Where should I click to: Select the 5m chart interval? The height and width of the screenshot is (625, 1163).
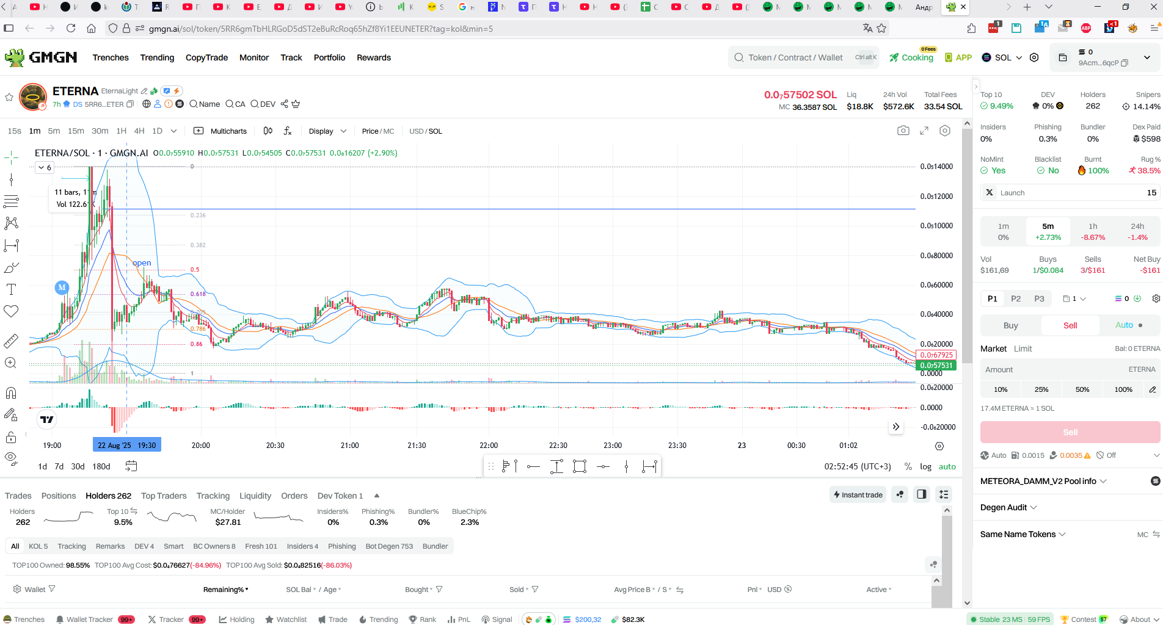[54, 131]
